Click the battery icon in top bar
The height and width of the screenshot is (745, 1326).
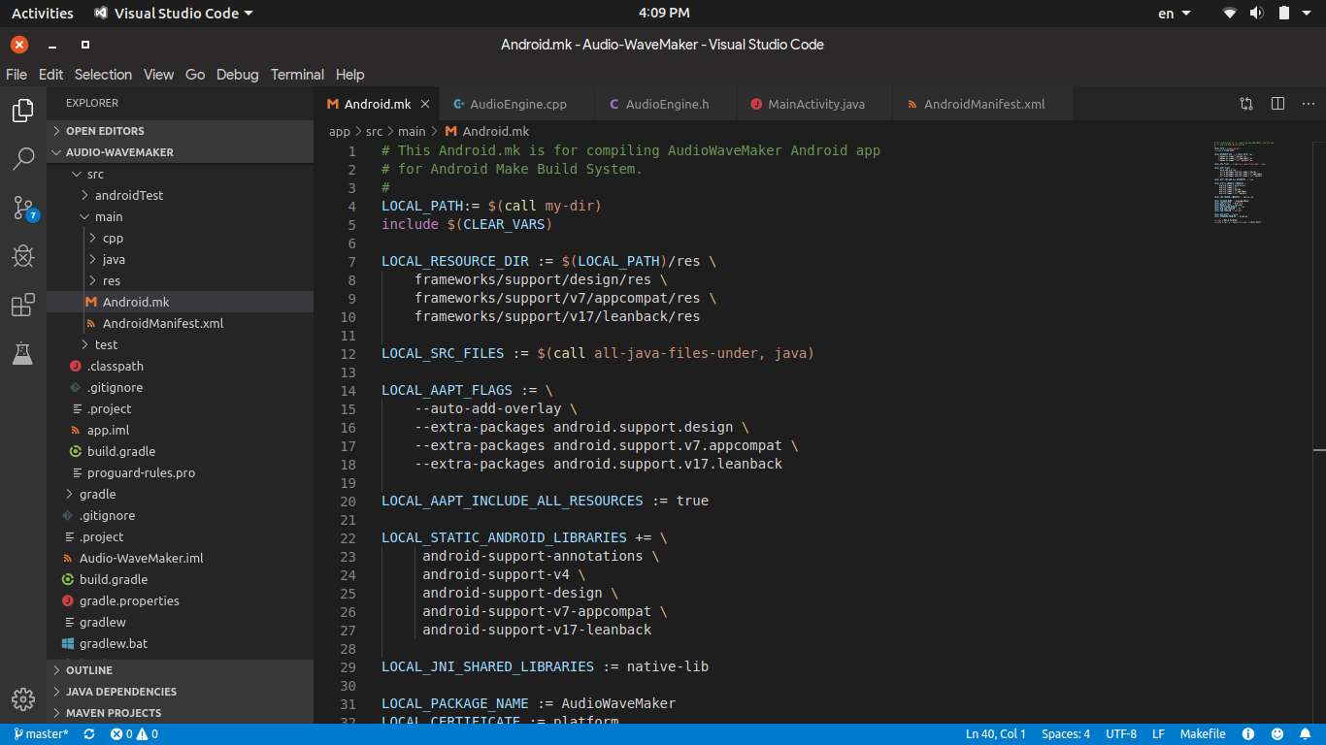pyautogui.click(x=1283, y=13)
